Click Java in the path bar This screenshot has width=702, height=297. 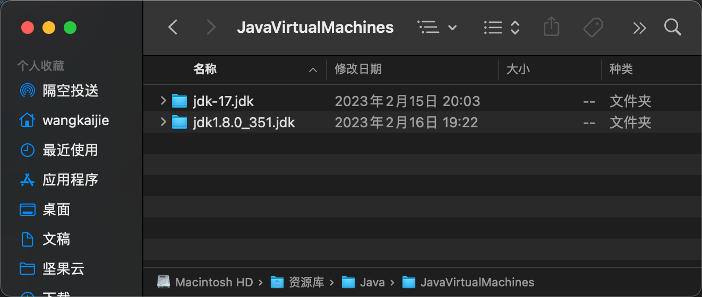click(x=372, y=282)
